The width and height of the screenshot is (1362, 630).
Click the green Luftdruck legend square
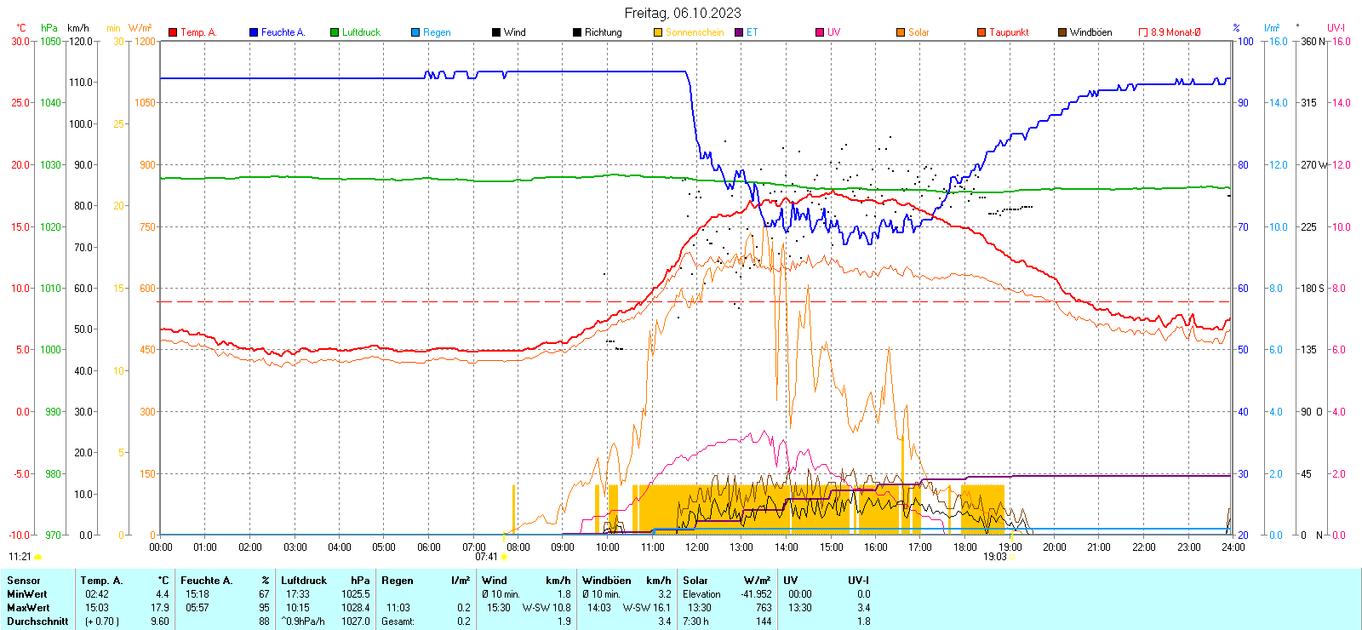335,32
